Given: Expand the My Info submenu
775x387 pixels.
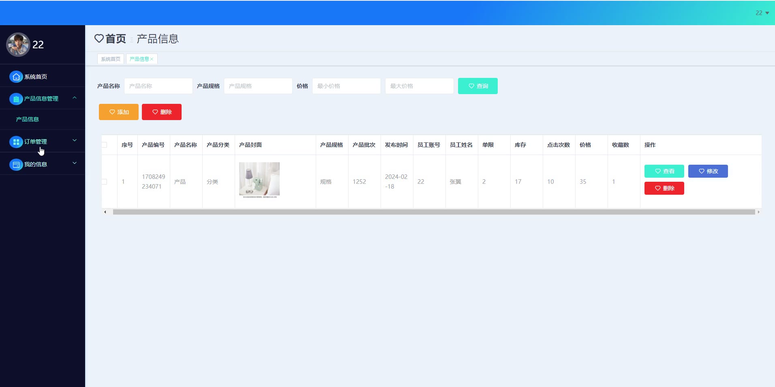Looking at the screenshot, I should pyautogui.click(x=75, y=163).
